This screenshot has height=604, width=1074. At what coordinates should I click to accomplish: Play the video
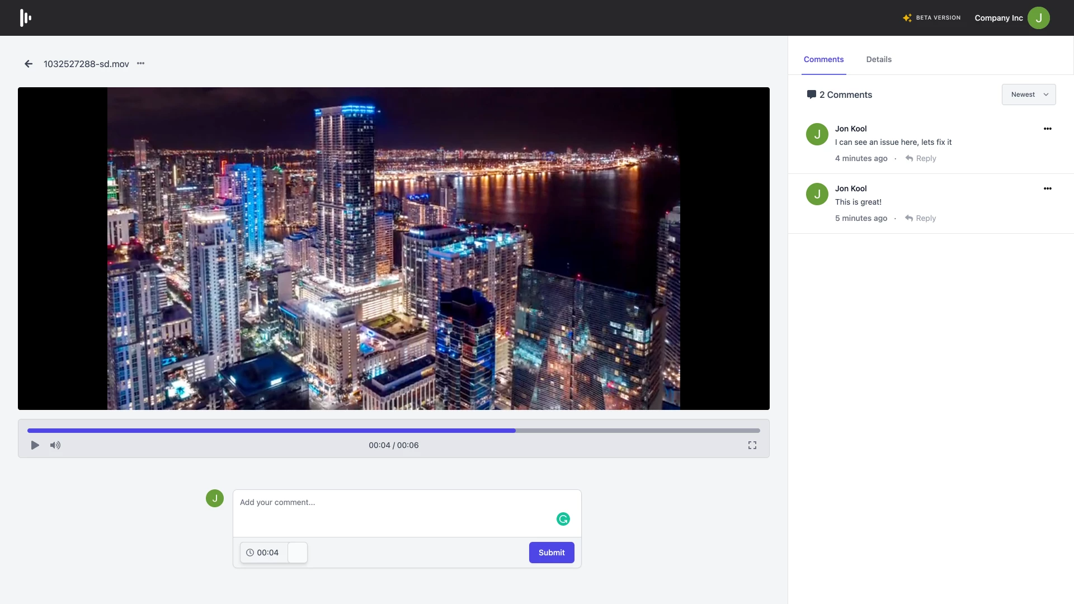click(x=35, y=445)
